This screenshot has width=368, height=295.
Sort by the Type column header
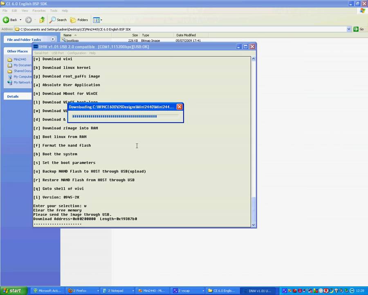coord(157,35)
